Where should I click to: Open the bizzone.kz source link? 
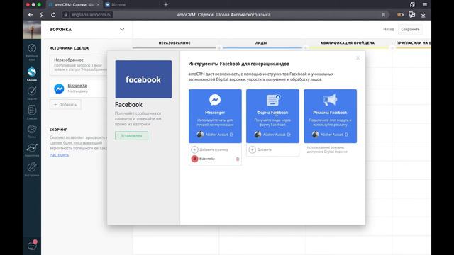[x=77, y=86]
